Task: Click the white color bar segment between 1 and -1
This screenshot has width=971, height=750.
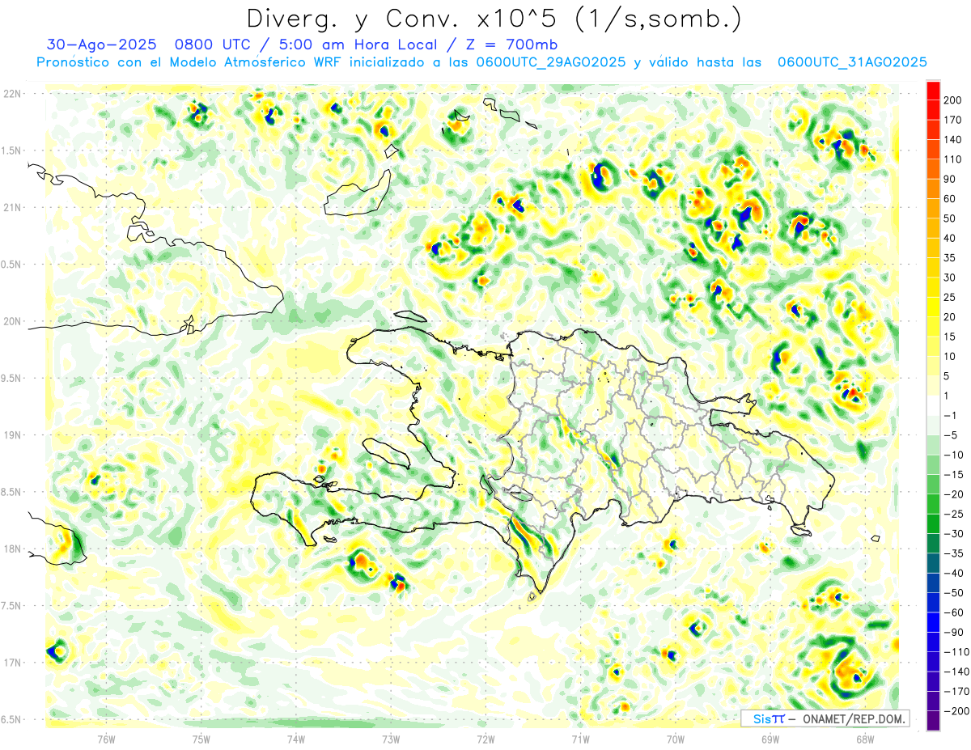Action: (x=933, y=405)
